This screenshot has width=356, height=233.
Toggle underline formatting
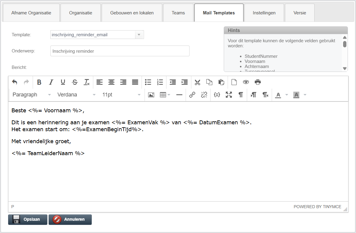(63, 82)
